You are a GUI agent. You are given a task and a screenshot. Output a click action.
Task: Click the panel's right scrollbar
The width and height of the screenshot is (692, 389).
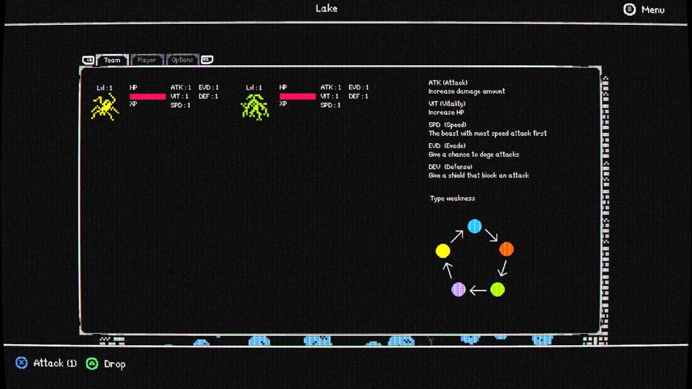click(x=605, y=210)
